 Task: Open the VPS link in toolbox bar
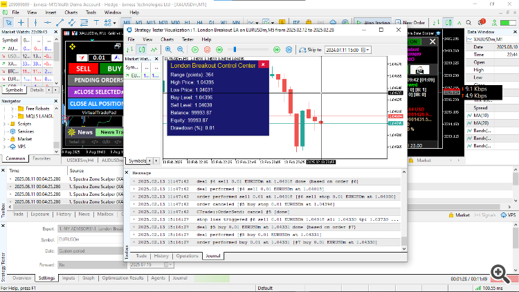coord(508,215)
